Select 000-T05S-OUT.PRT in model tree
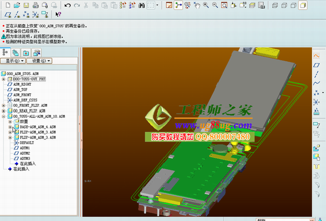Image resolution: width=326 pixels, height=221 pixels. tap(29, 79)
